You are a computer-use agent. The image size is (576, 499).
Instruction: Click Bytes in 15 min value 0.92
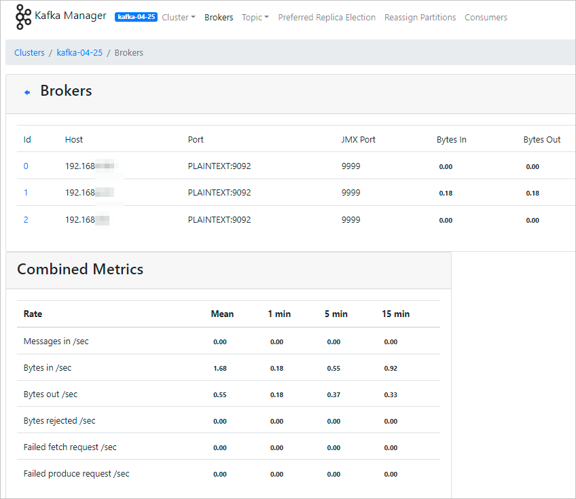point(391,368)
